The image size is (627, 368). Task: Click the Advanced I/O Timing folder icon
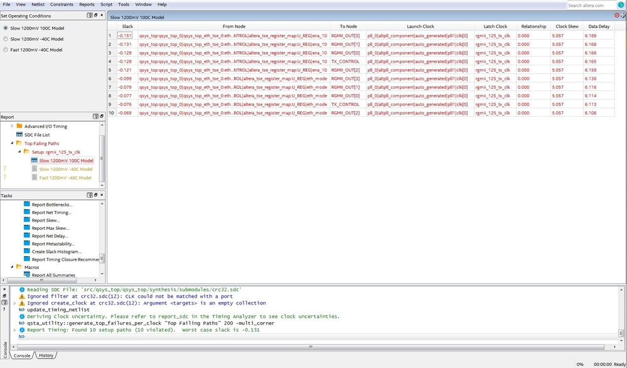(19, 126)
